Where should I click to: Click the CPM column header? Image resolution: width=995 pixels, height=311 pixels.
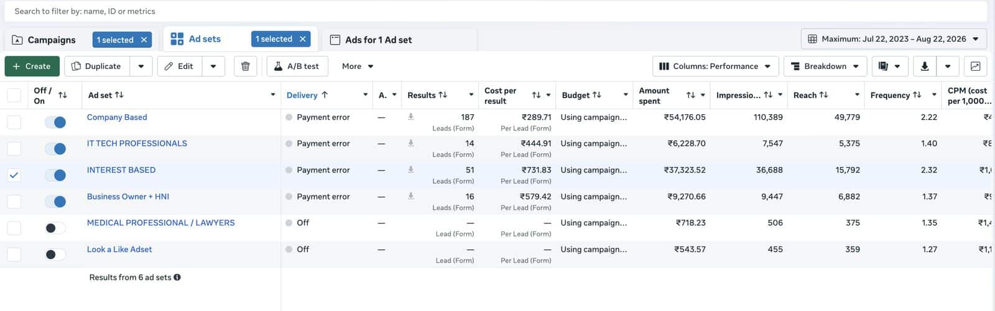click(x=968, y=95)
